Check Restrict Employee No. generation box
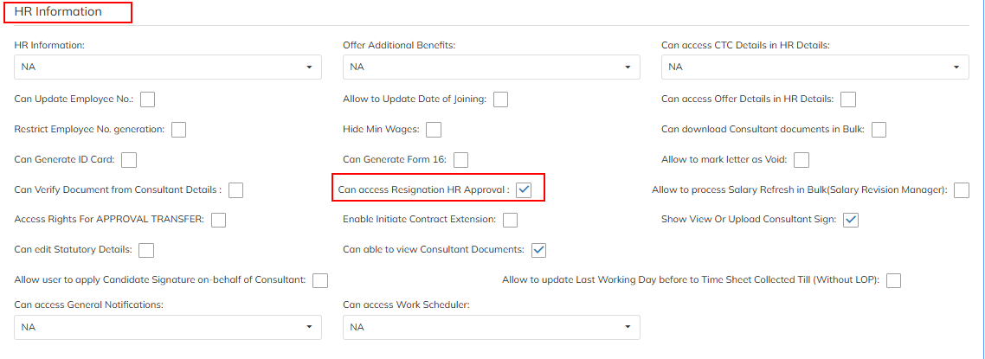The image size is (985, 359). point(179,130)
